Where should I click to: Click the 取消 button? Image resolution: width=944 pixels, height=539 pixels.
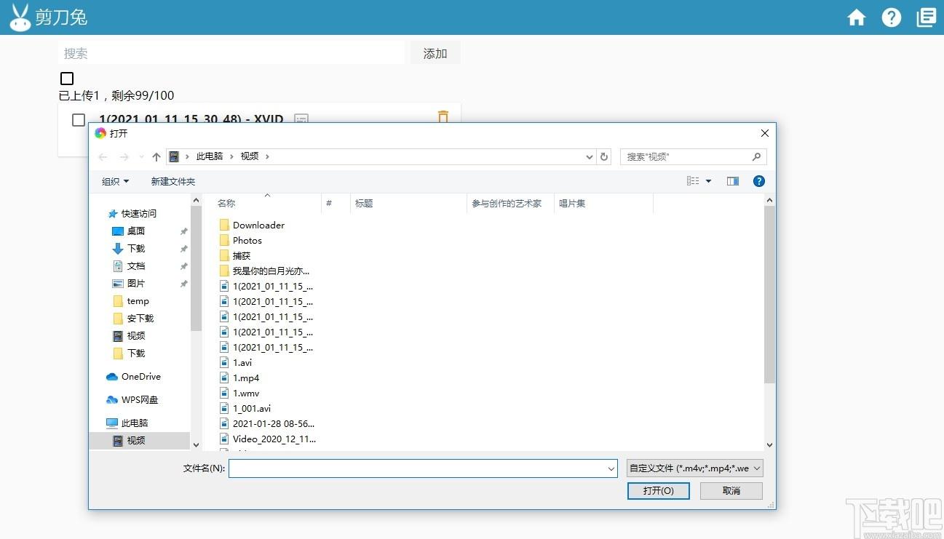pyautogui.click(x=731, y=491)
